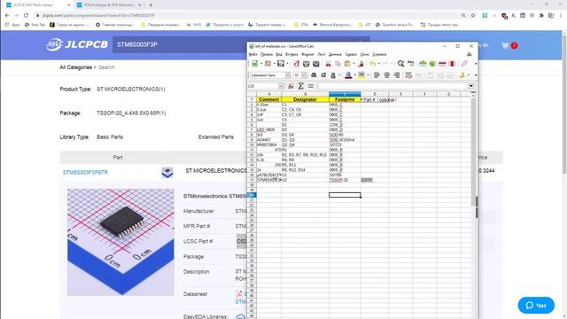Open the font color dropdown arrow
Screen dimensions: 567x319
click(355, 74)
